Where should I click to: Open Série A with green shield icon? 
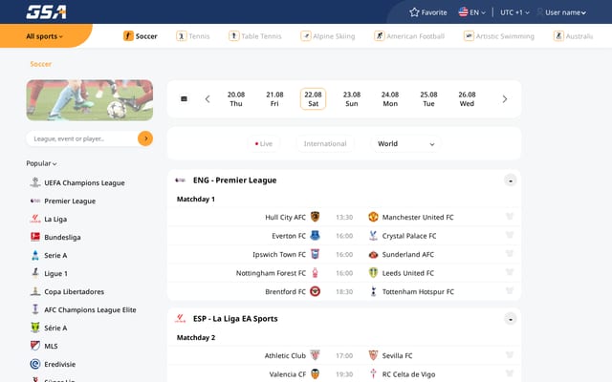click(49, 328)
